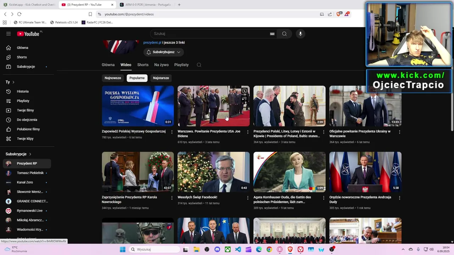Viewport: 454px width, 255px height.
Task: Open the prezydent.pl link
Action: pos(152,42)
